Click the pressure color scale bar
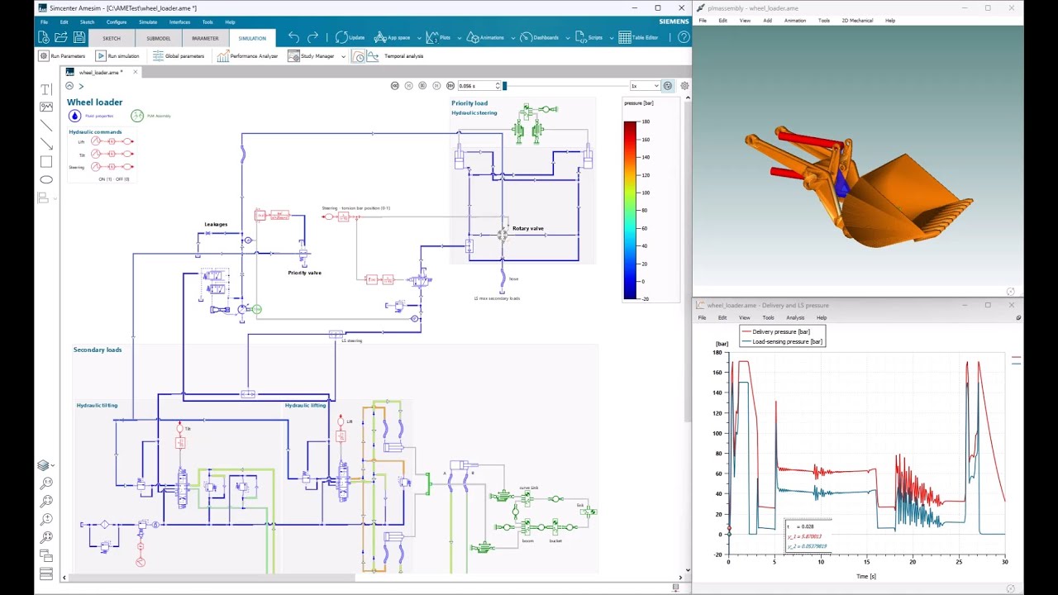The width and height of the screenshot is (1058, 595). pos(630,210)
